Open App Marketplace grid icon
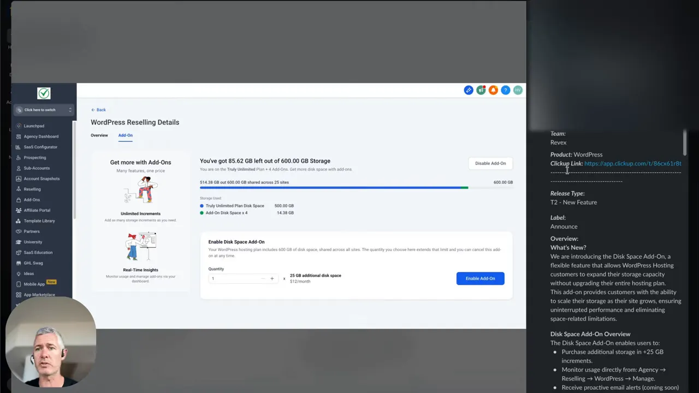Viewport: 699px width, 393px height. pyautogui.click(x=19, y=295)
